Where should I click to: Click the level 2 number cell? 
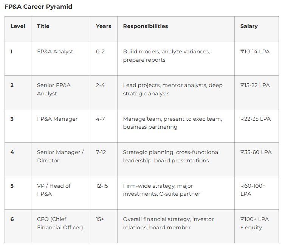click(12, 85)
